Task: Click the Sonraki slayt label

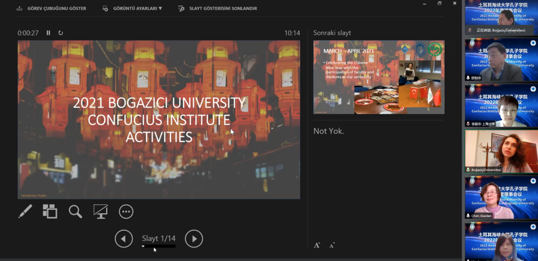Action: (x=332, y=33)
